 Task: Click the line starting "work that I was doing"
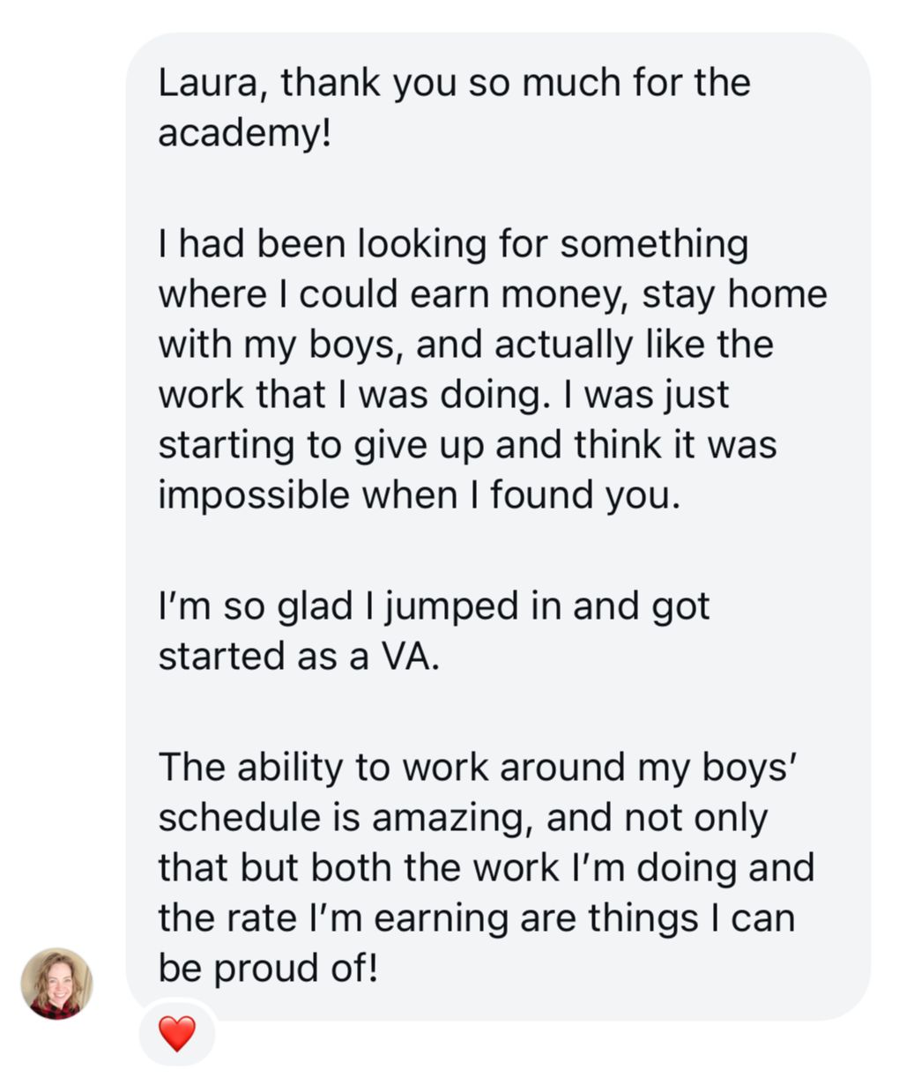click(x=443, y=394)
